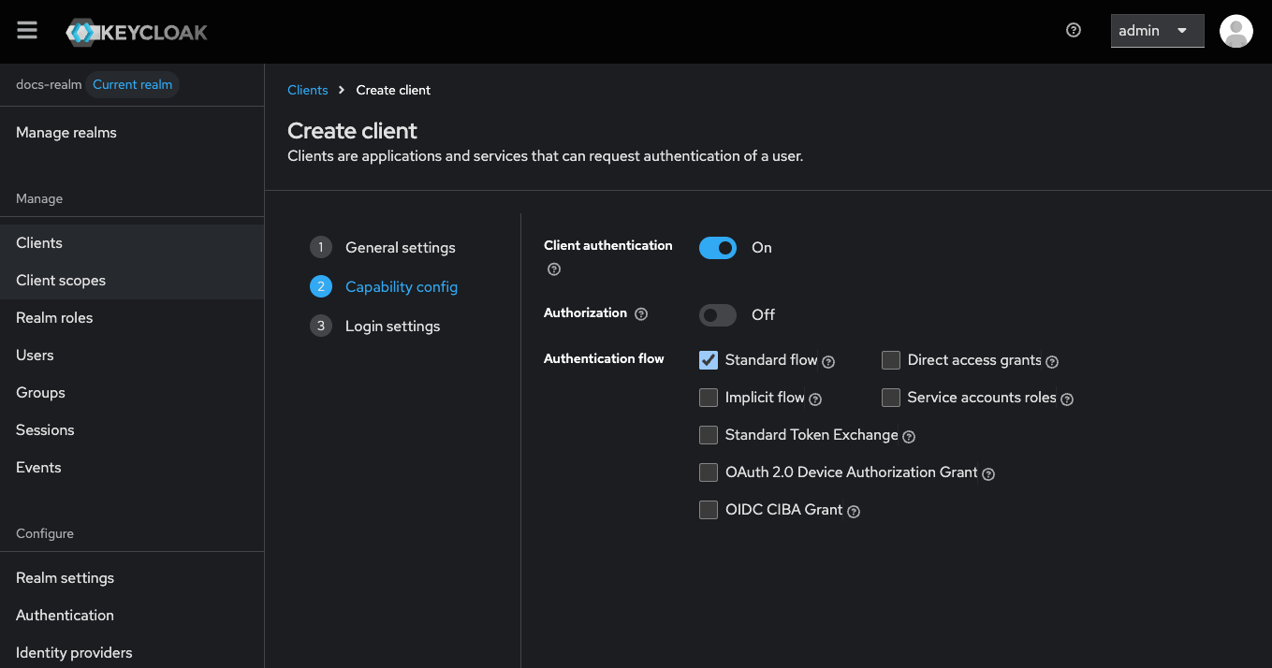
Task: Open the hamburger navigation menu
Action: [x=27, y=31]
